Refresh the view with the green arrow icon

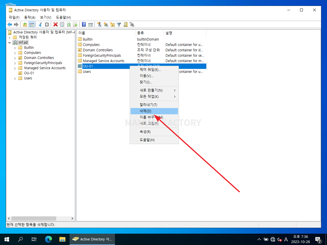69,25
